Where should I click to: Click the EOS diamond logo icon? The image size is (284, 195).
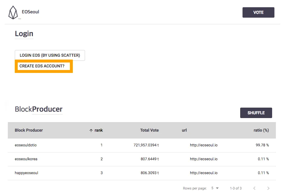pos(13,12)
